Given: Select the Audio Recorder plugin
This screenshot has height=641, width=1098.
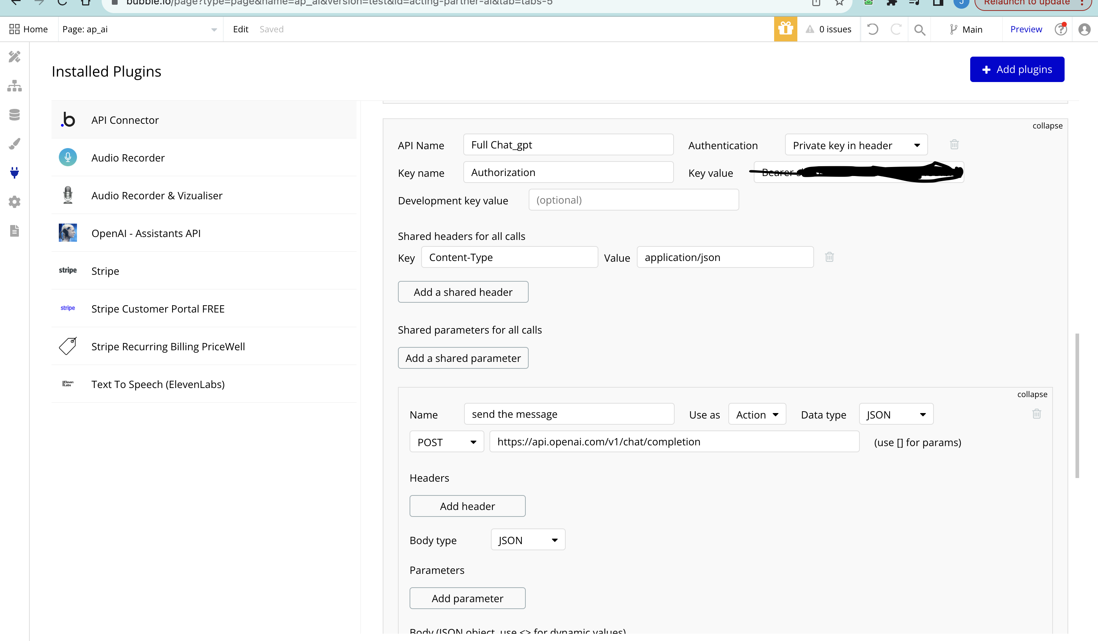Looking at the screenshot, I should [204, 158].
